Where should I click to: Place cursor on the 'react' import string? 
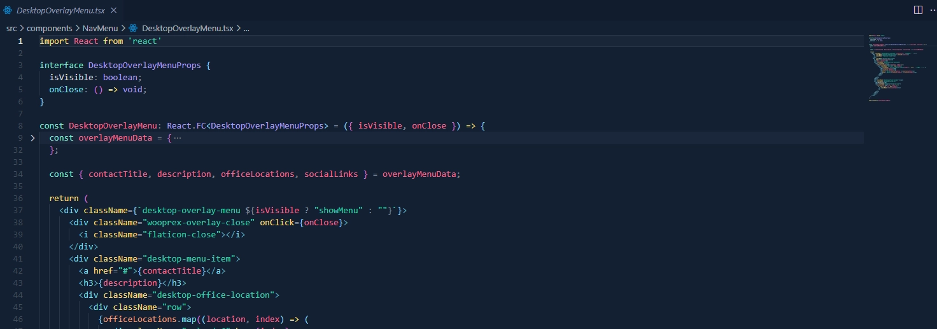[x=144, y=41]
